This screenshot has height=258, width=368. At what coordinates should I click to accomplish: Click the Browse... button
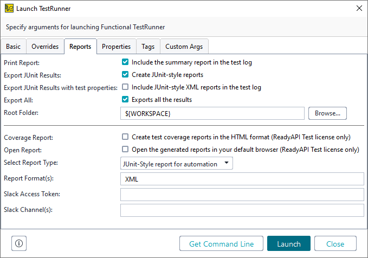327,113
